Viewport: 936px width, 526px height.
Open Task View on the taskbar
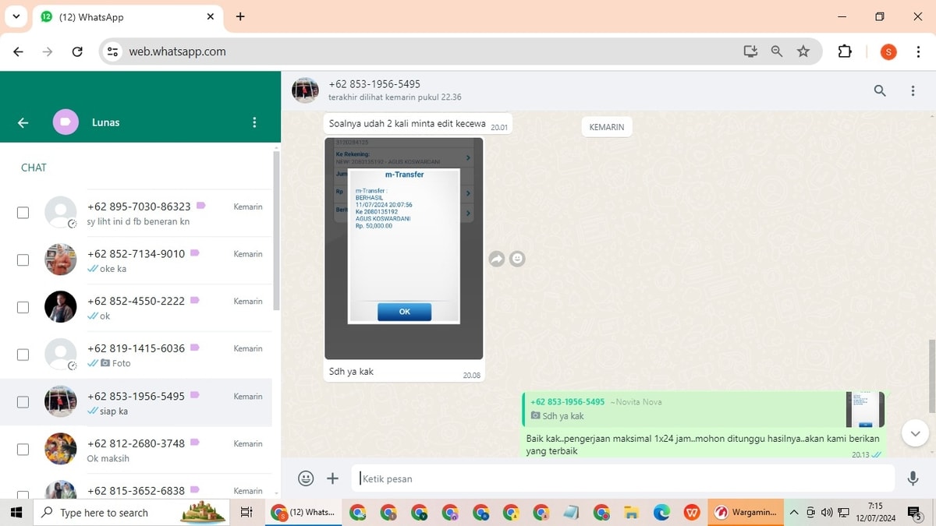pos(246,513)
